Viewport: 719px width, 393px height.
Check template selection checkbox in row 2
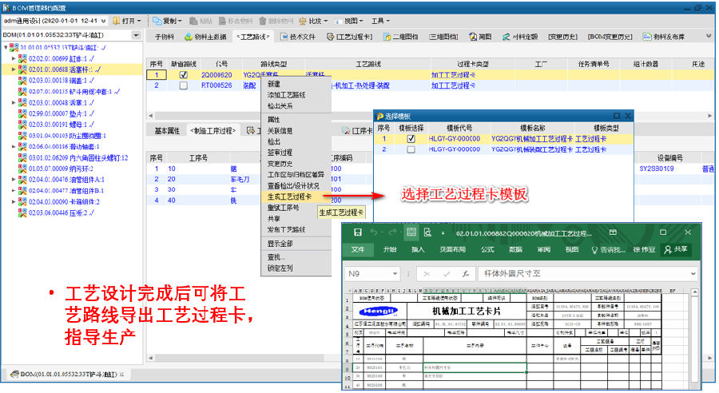411,149
